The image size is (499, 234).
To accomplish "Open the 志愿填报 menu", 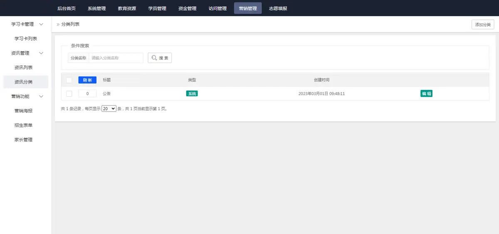I will [278, 8].
